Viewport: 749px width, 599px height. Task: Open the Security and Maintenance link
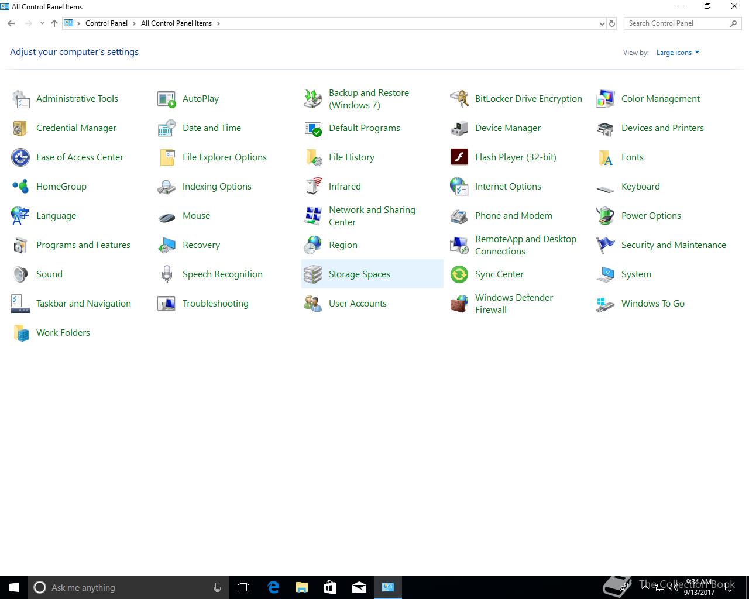674,245
